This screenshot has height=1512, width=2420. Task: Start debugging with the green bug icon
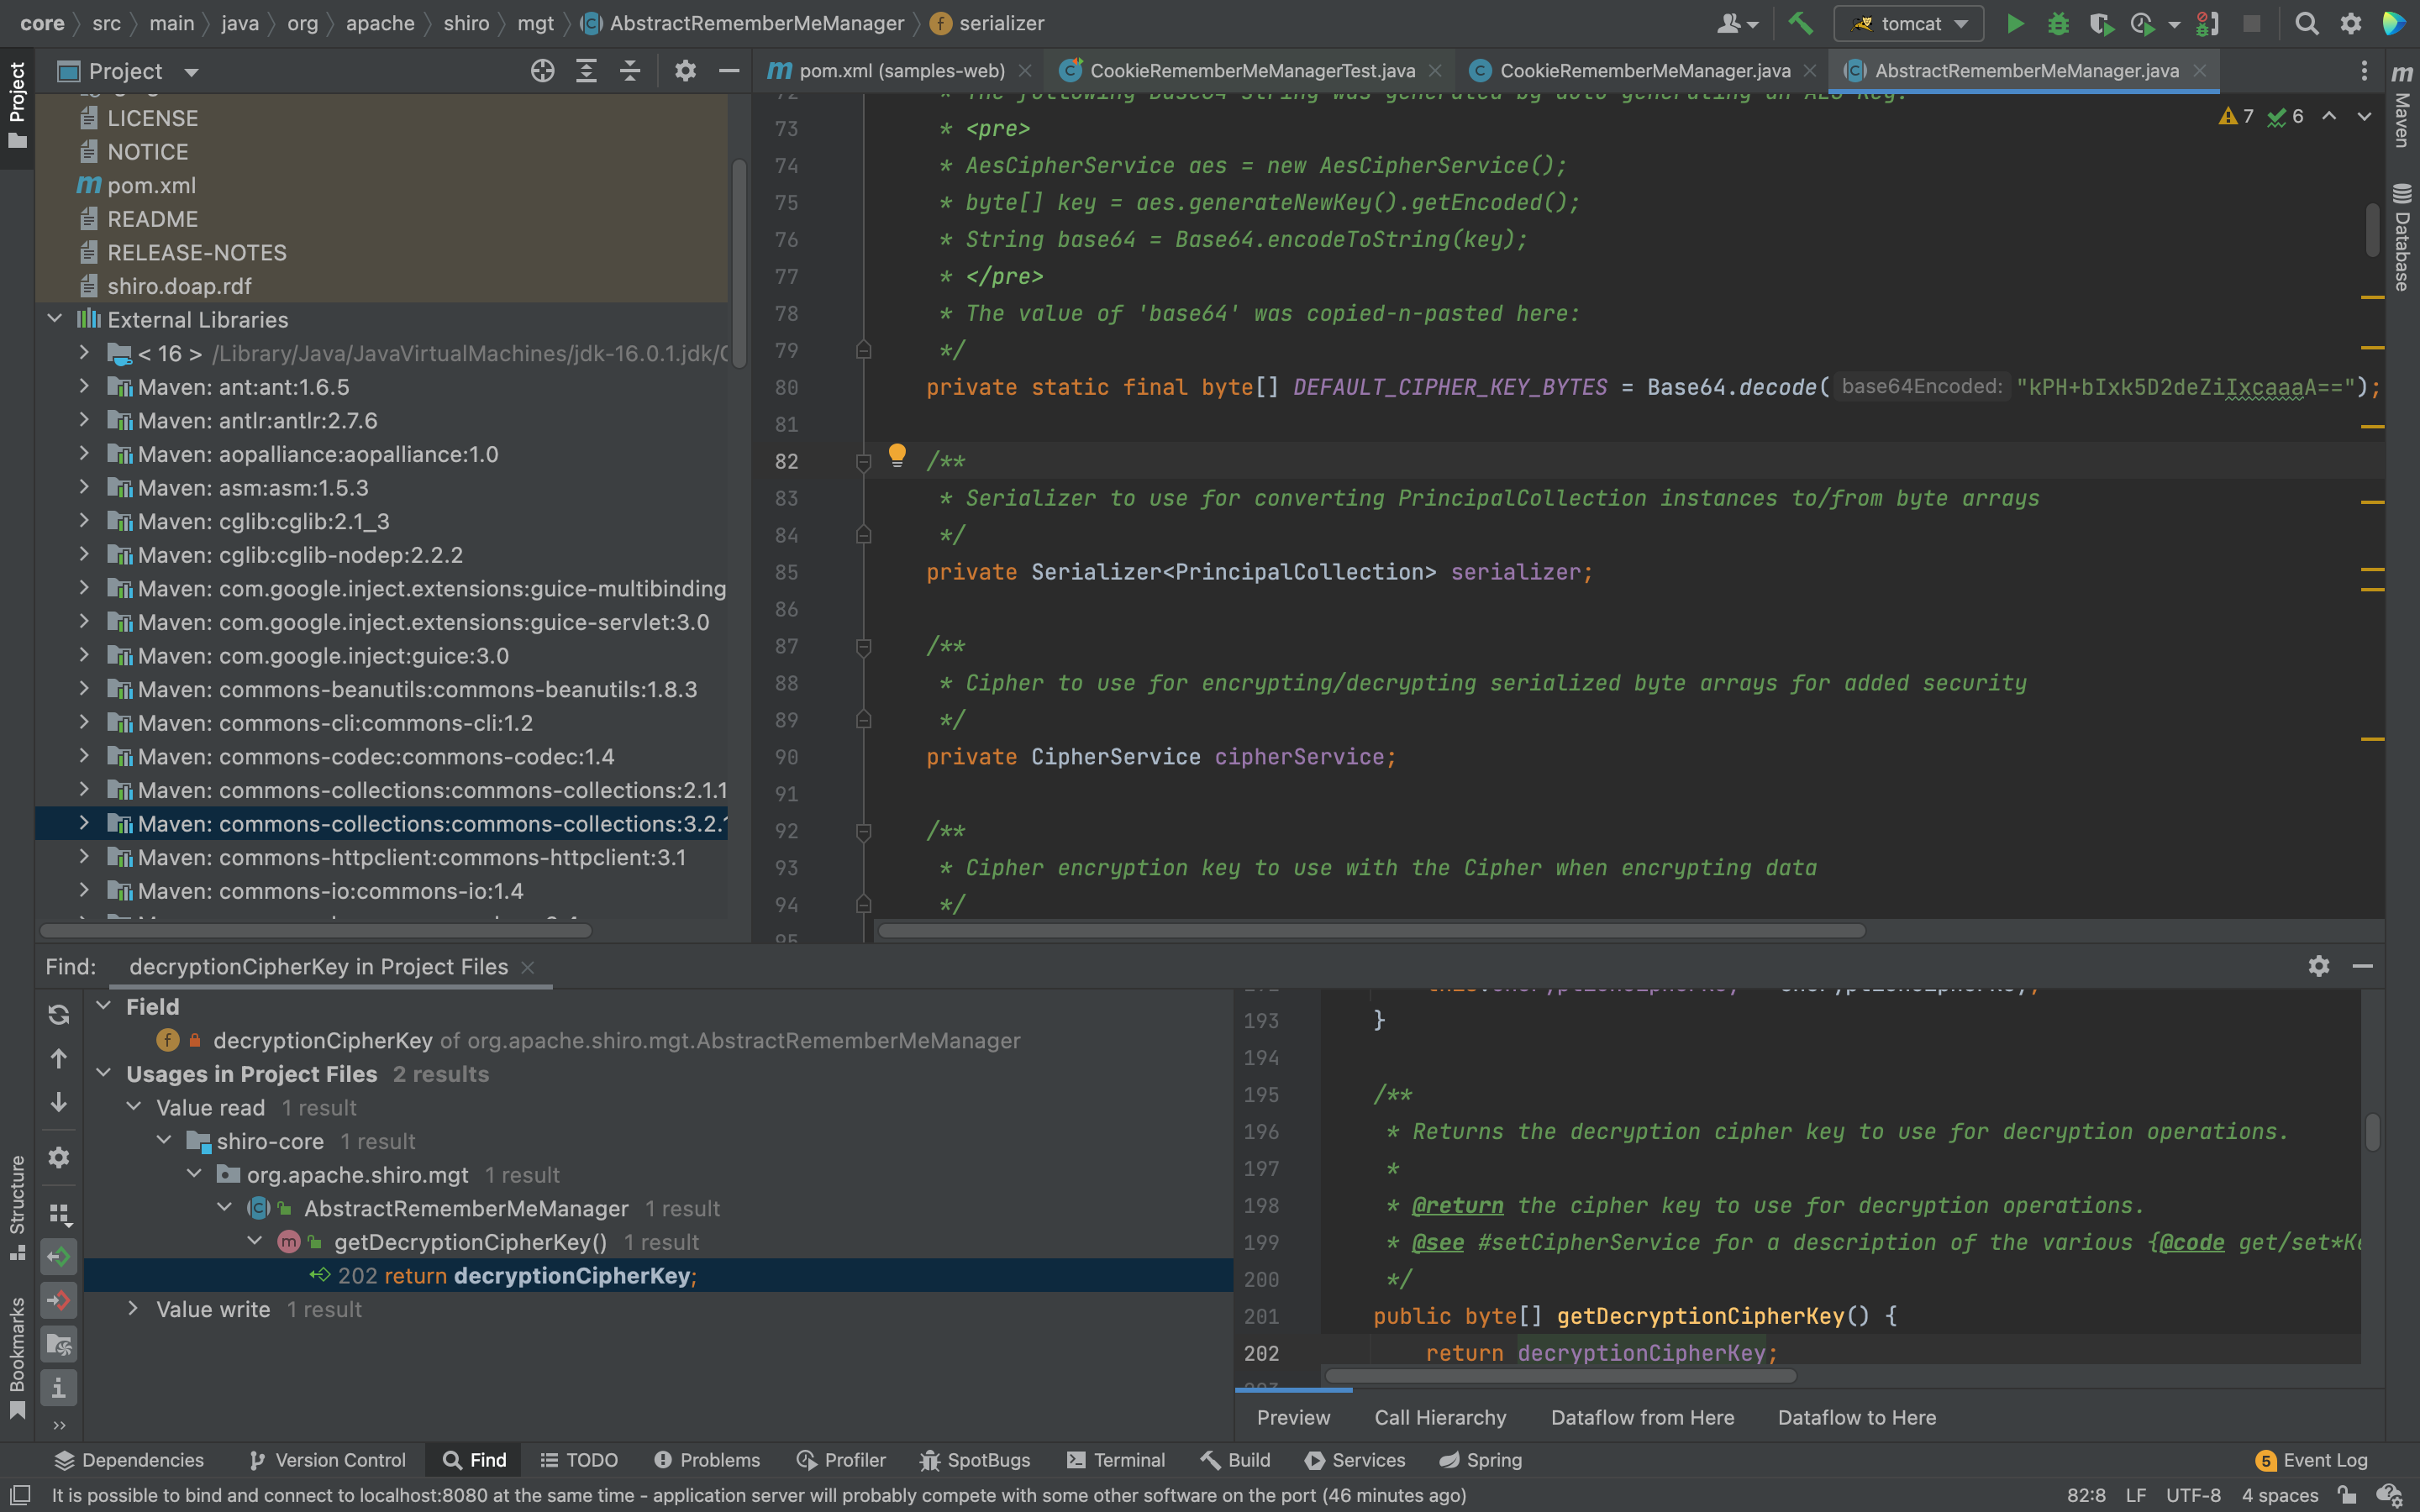2058,23
